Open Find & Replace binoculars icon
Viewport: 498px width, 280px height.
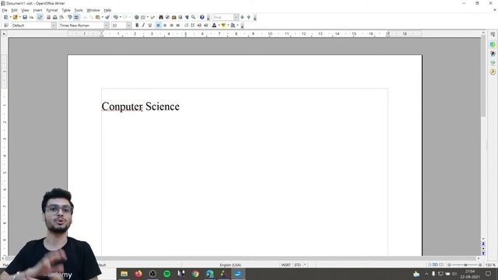(x=161, y=17)
